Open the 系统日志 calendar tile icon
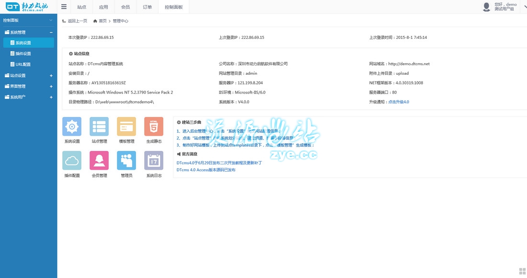Image resolution: width=527 pixels, height=278 pixels. pyautogui.click(x=154, y=161)
